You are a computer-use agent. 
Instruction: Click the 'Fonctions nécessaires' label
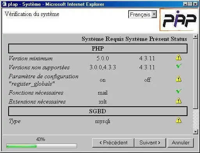[x=36, y=93]
